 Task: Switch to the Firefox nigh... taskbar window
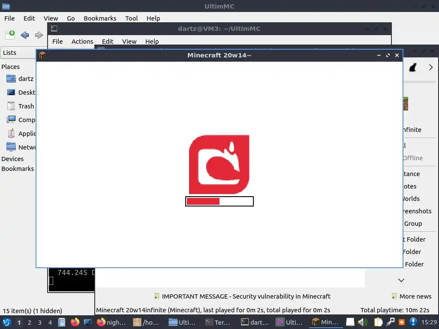112,322
